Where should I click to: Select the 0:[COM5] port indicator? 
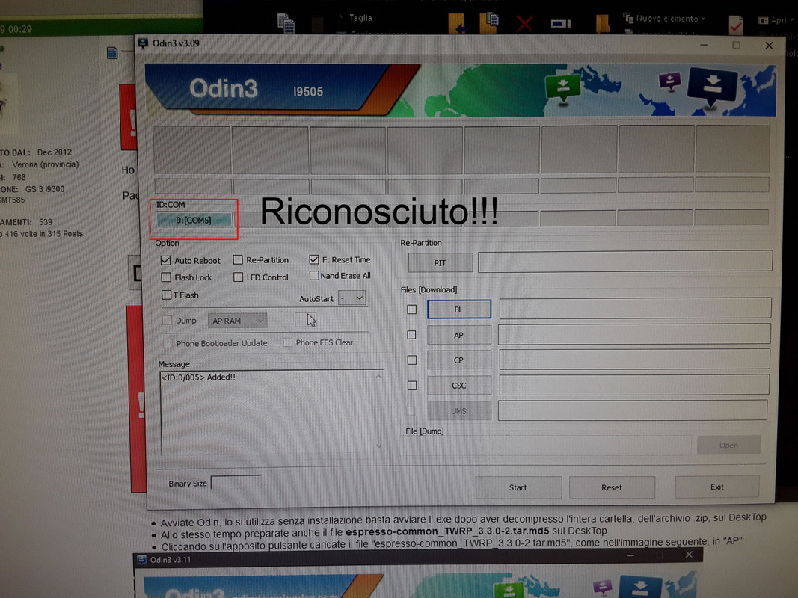[194, 221]
